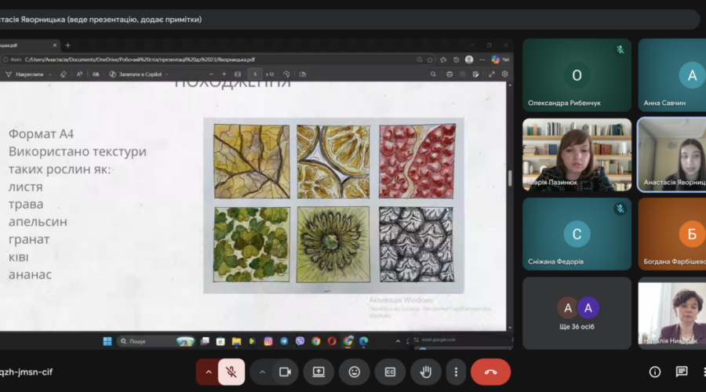Open the browser History icon in Edge
This screenshot has height=392, width=706.
[x=456, y=60]
